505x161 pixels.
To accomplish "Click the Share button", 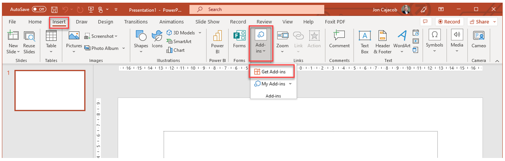I will (x=479, y=22).
